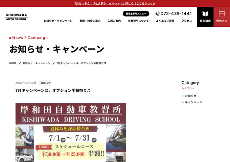The width and height of the screenshot is (230, 162).
Task: Open the アクセス navigation menu
Action: tap(187, 21)
